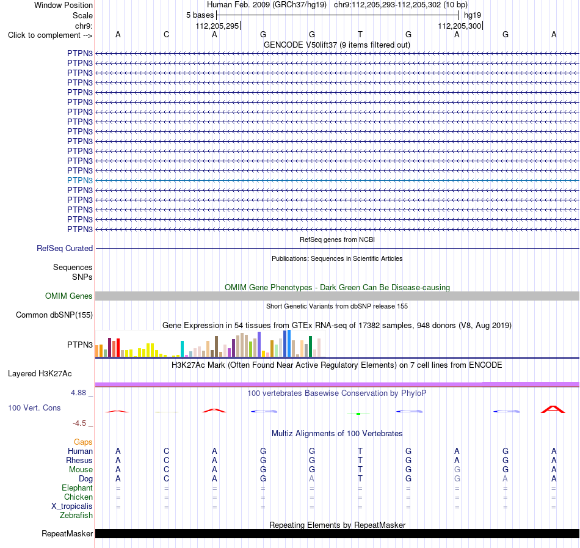Click the orange 'Gaps' label
The width and height of the screenshot is (580, 548).
point(83,442)
